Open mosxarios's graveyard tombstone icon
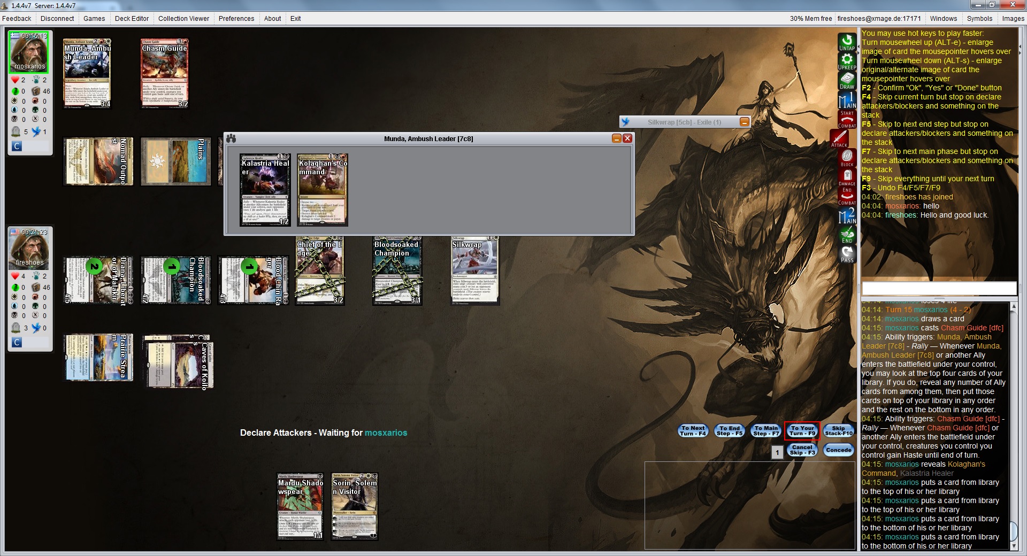 (16, 132)
